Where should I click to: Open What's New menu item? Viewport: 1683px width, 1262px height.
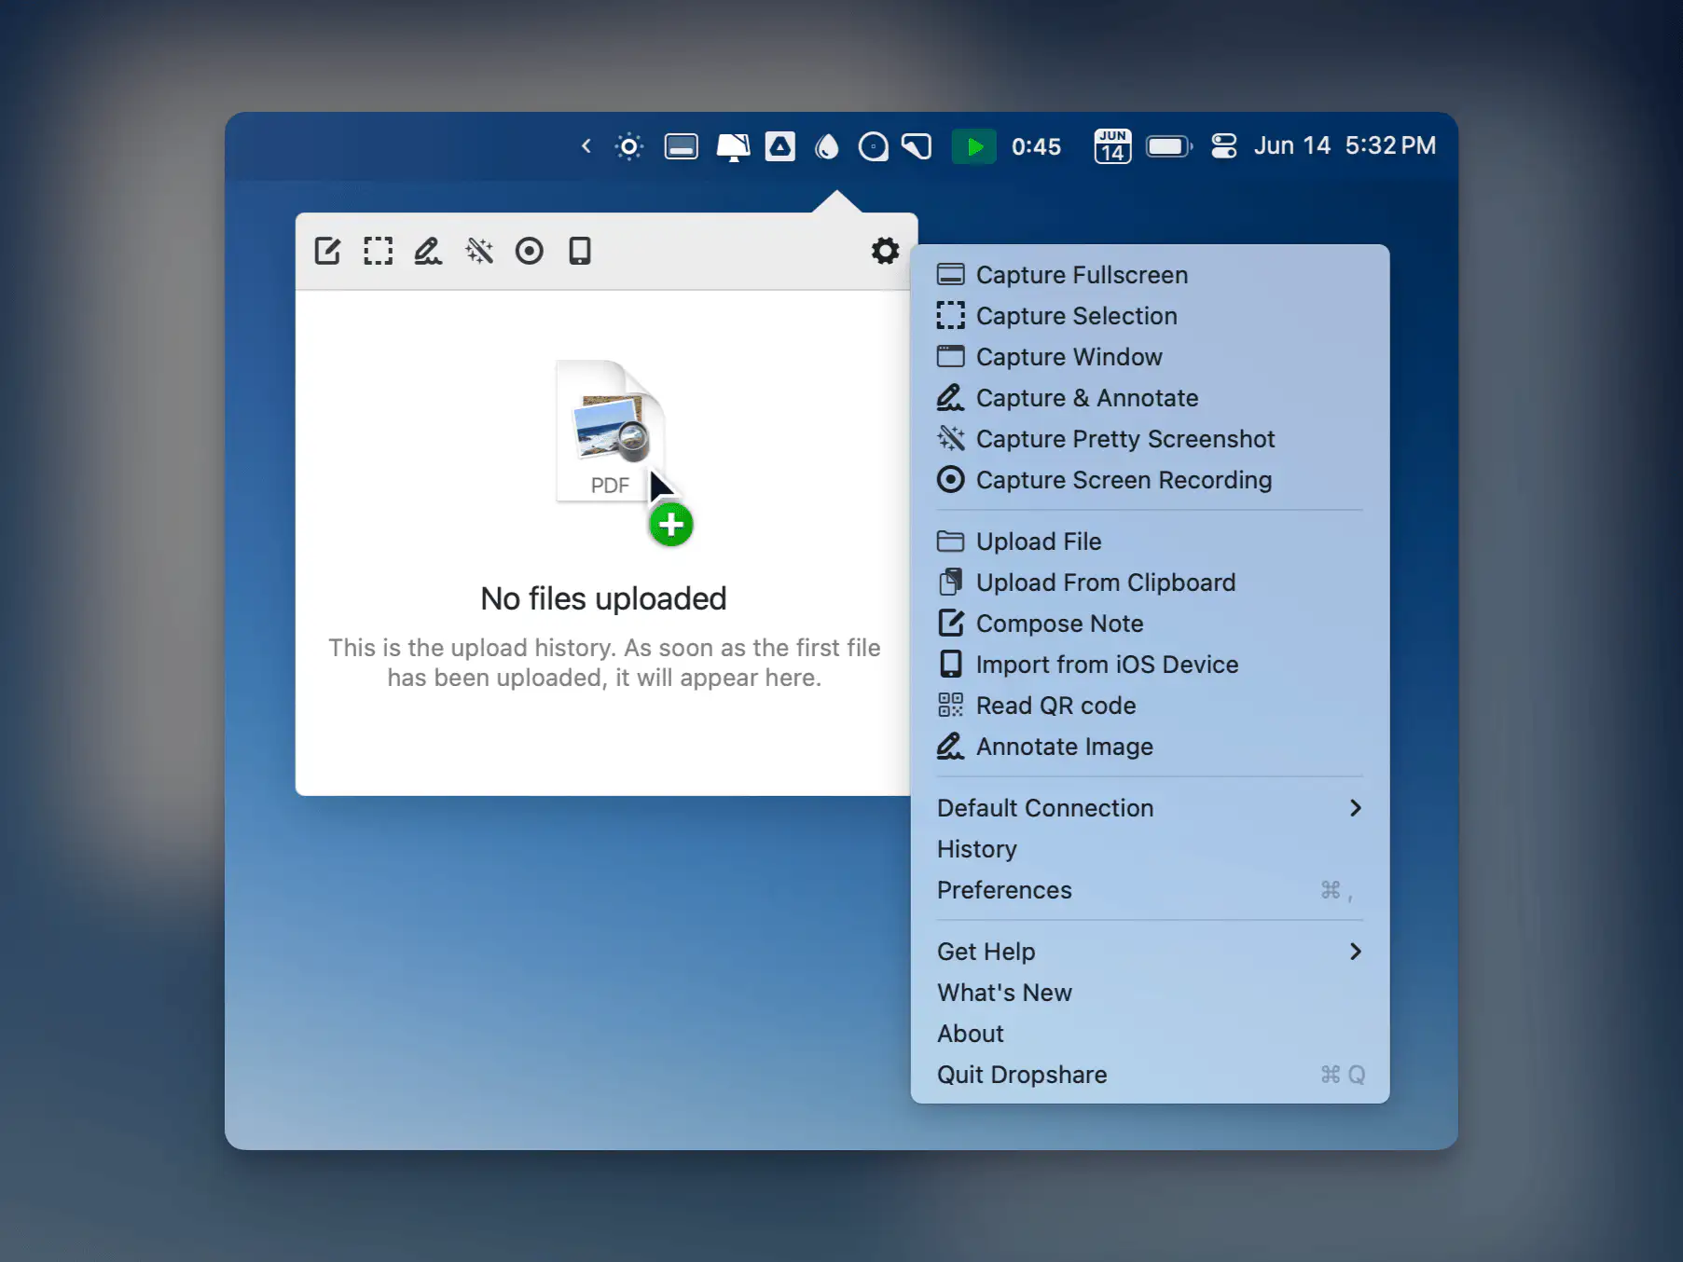click(1150, 993)
